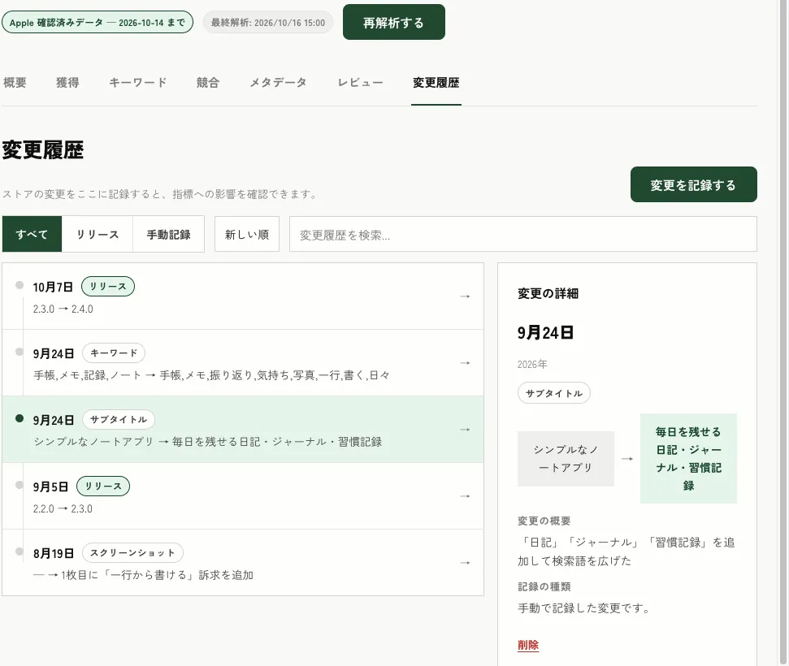The height and width of the screenshot is (666, 789).
Task: Open the 9月24日 サブタイトル entry arrow
Action: click(465, 430)
